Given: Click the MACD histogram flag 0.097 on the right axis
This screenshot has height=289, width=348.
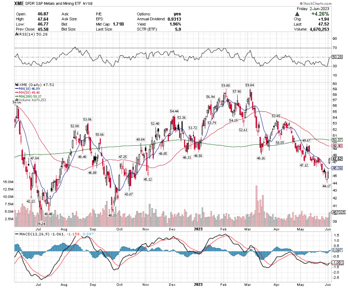Looking at the screenshot, I should 337,250.
